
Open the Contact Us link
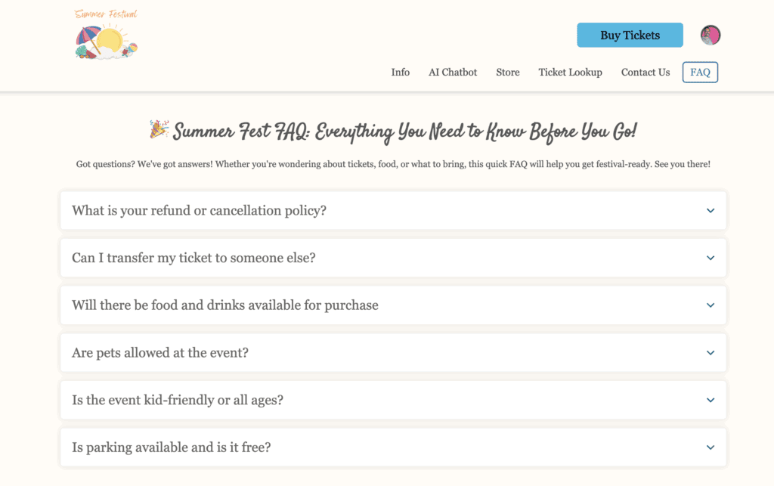[x=645, y=73]
